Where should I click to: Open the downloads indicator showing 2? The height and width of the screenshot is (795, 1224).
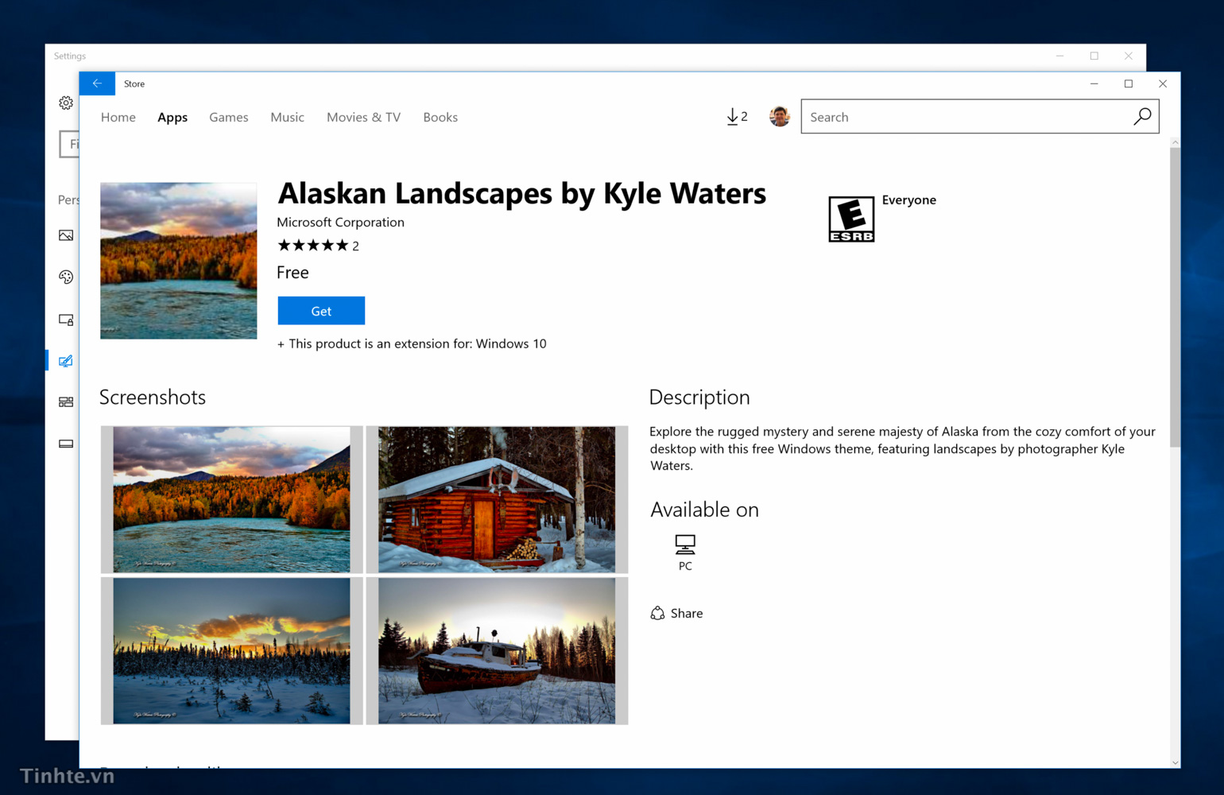pyautogui.click(x=737, y=117)
